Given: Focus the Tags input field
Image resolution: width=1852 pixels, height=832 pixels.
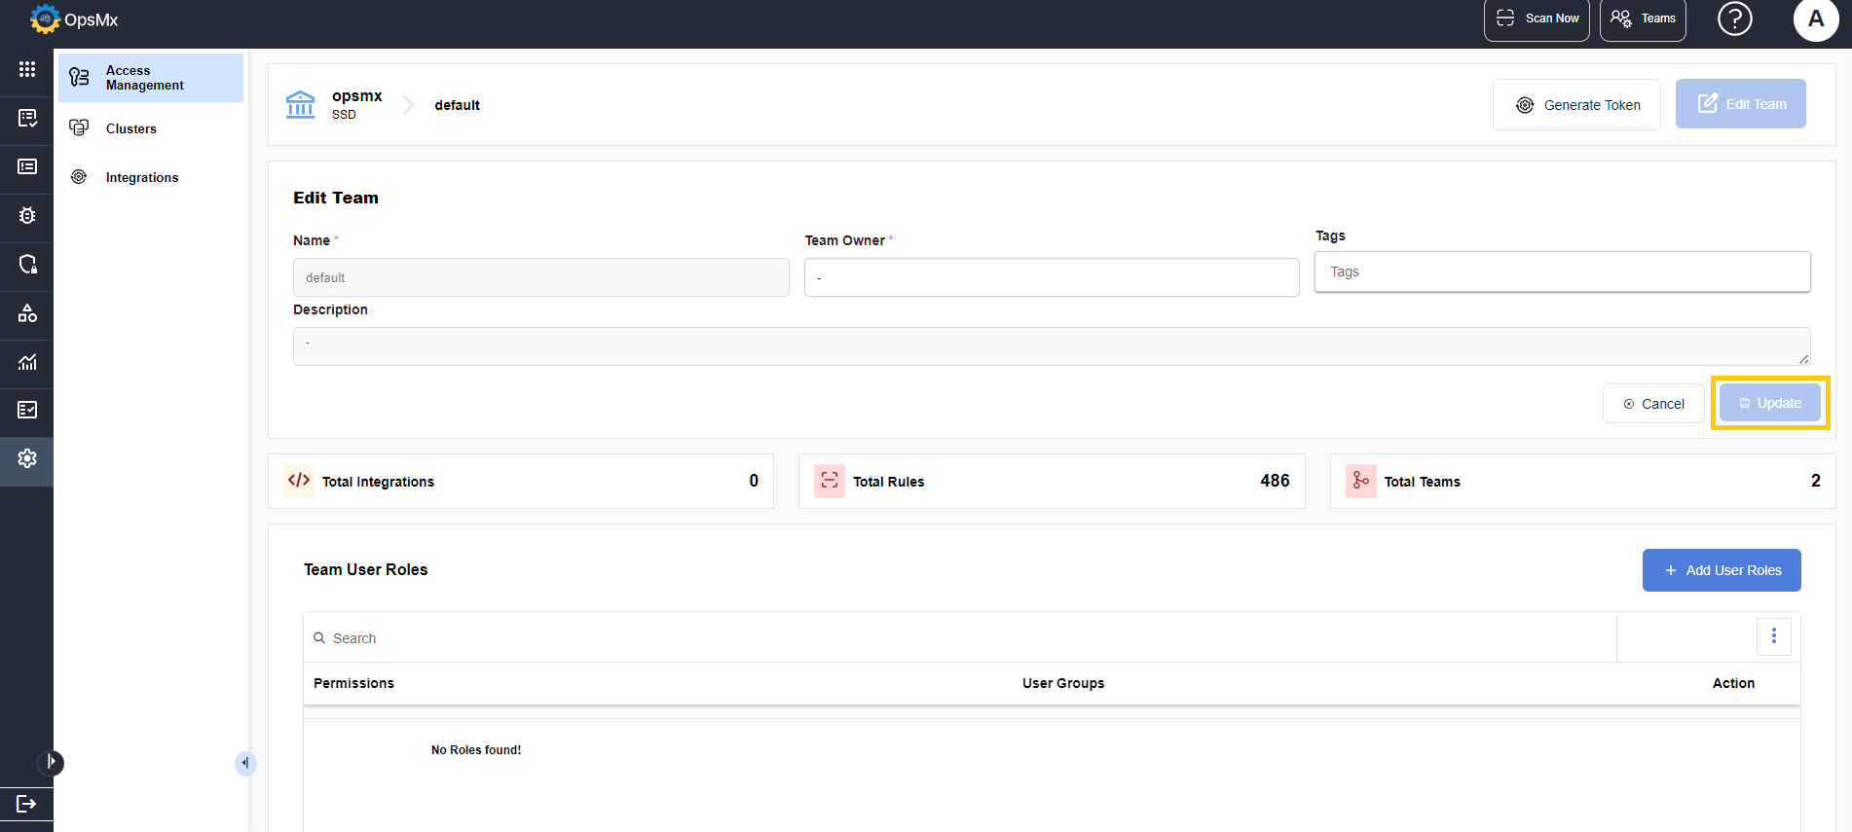Looking at the screenshot, I should 1562,271.
